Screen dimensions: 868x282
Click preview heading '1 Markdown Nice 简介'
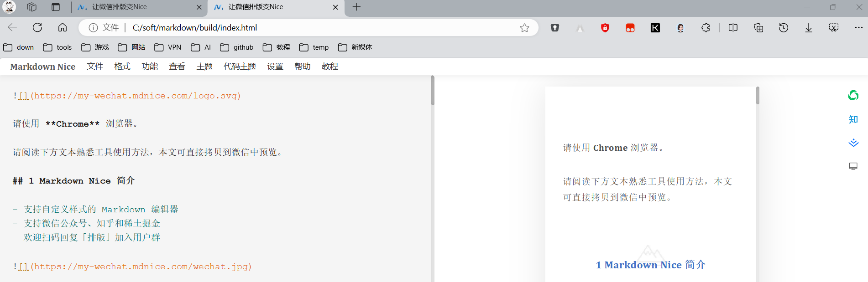651,265
